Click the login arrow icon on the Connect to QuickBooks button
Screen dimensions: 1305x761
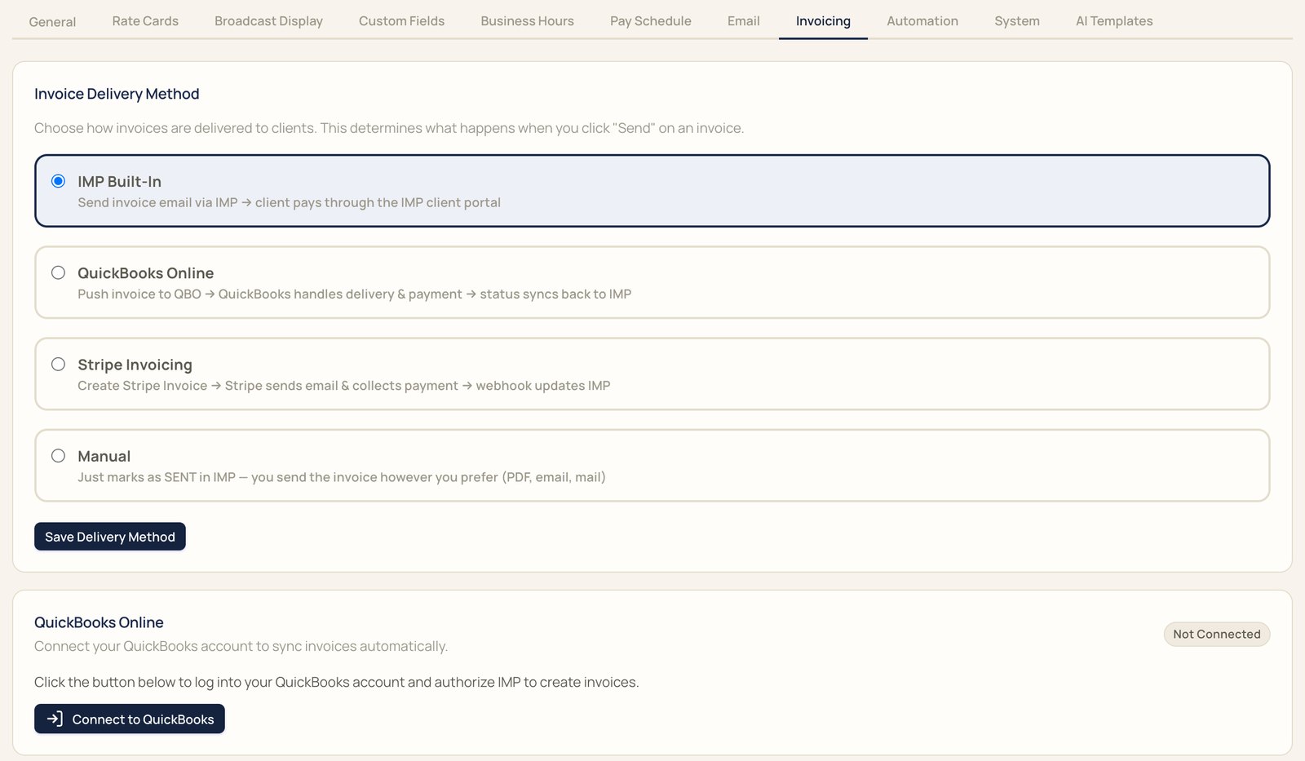coord(55,719)
